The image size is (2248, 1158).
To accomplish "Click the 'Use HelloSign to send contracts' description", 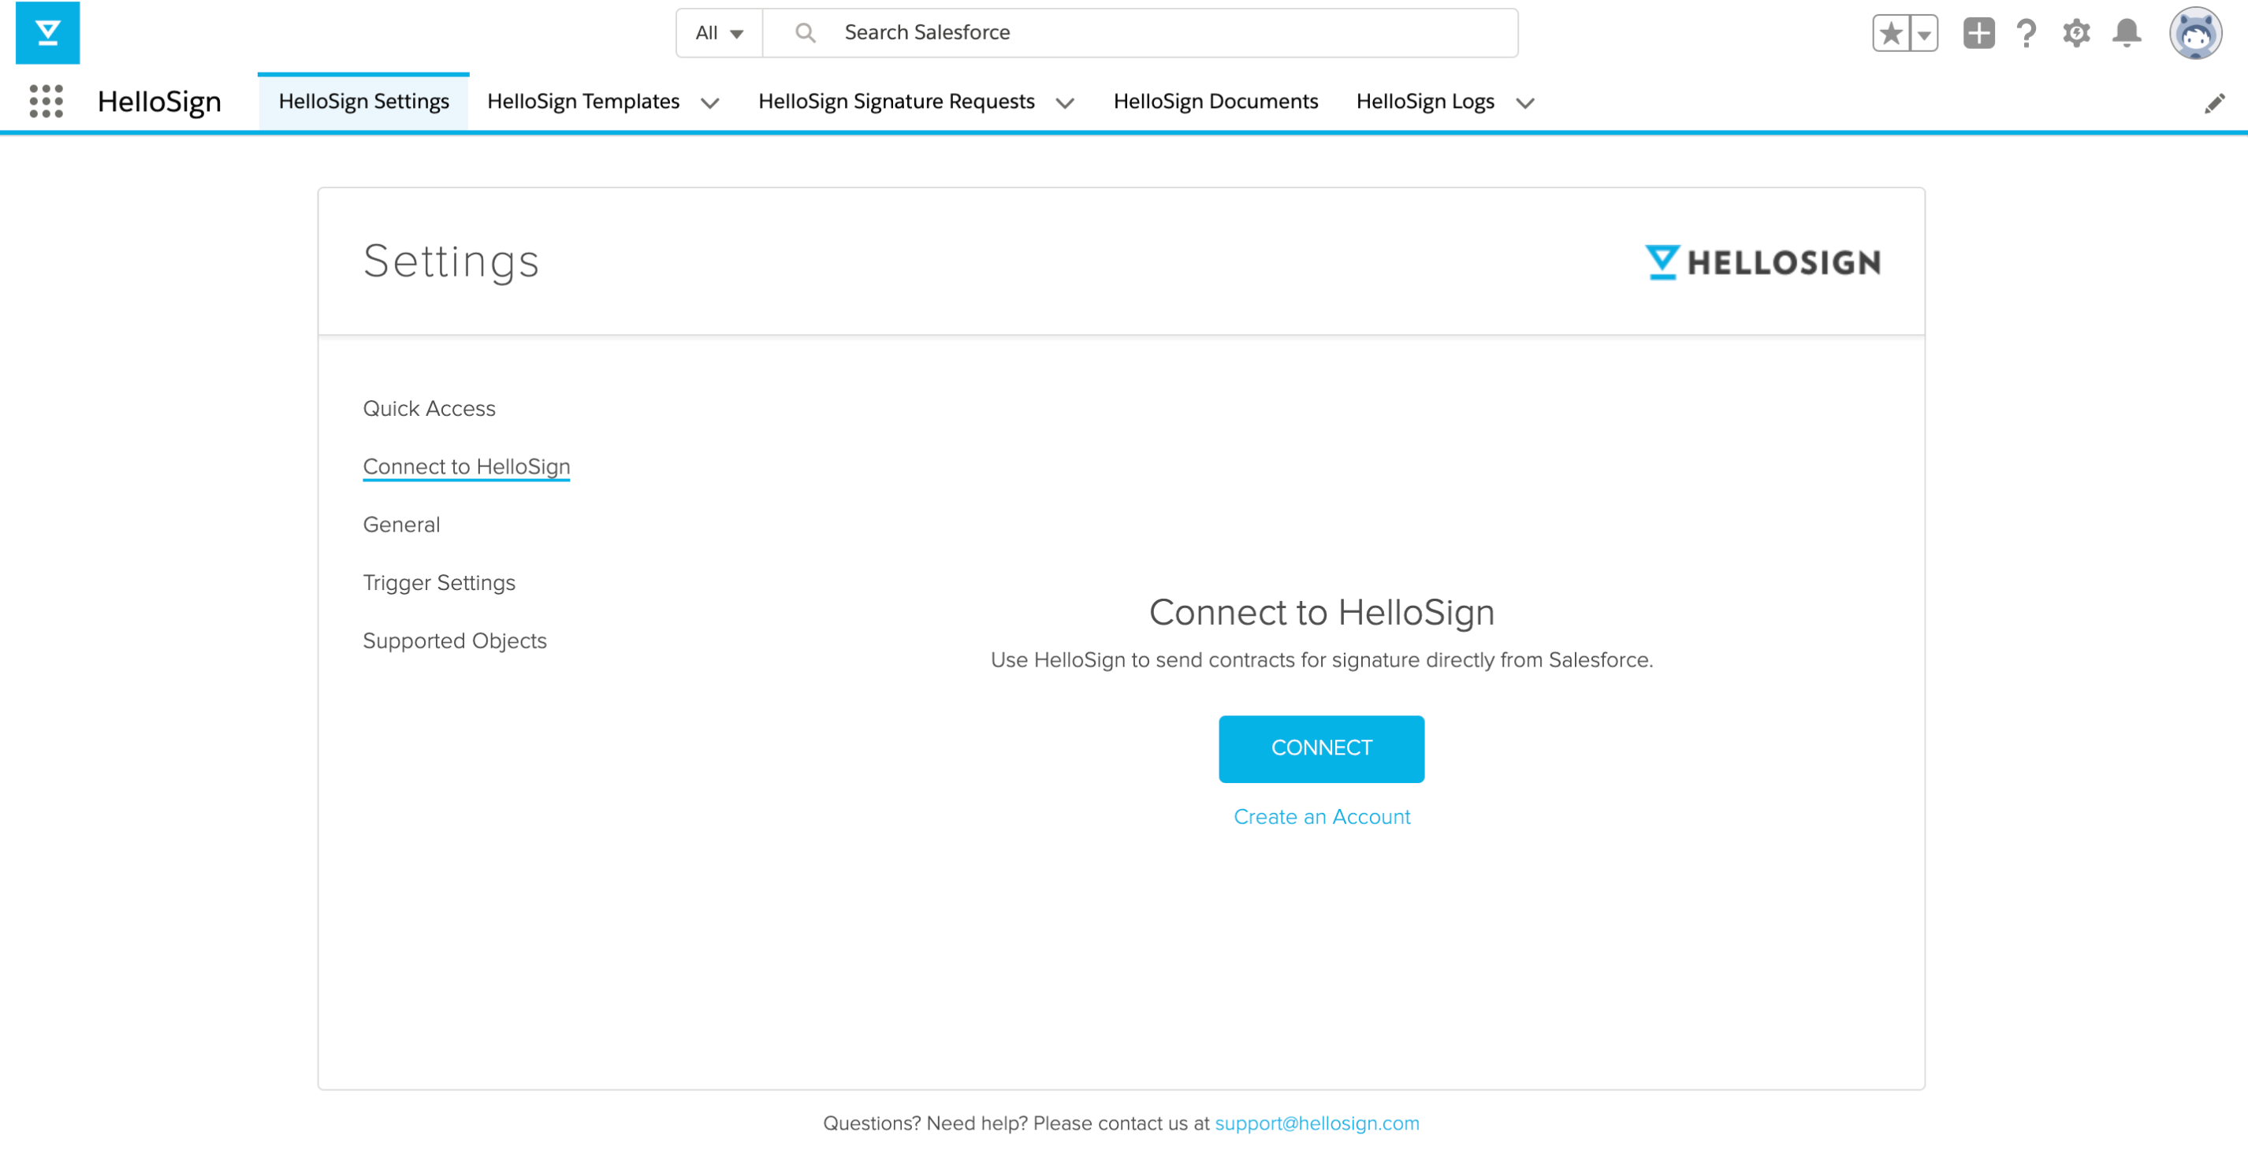I will 1321,661.
